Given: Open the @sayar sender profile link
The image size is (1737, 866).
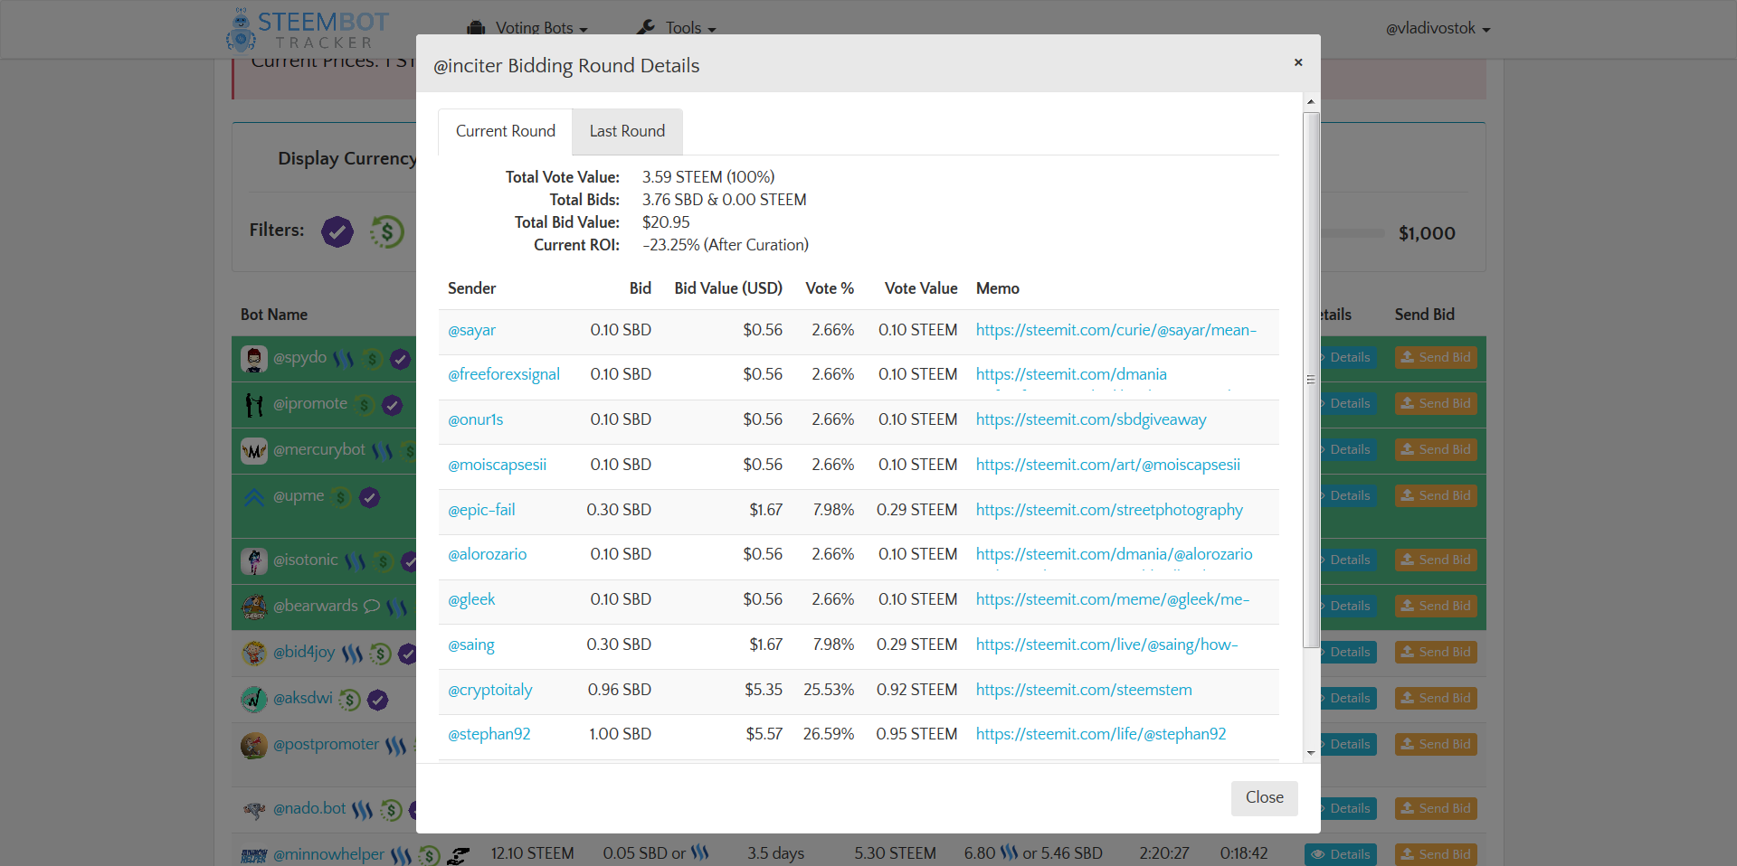Looking at the screenshot, I should point(471,331).
